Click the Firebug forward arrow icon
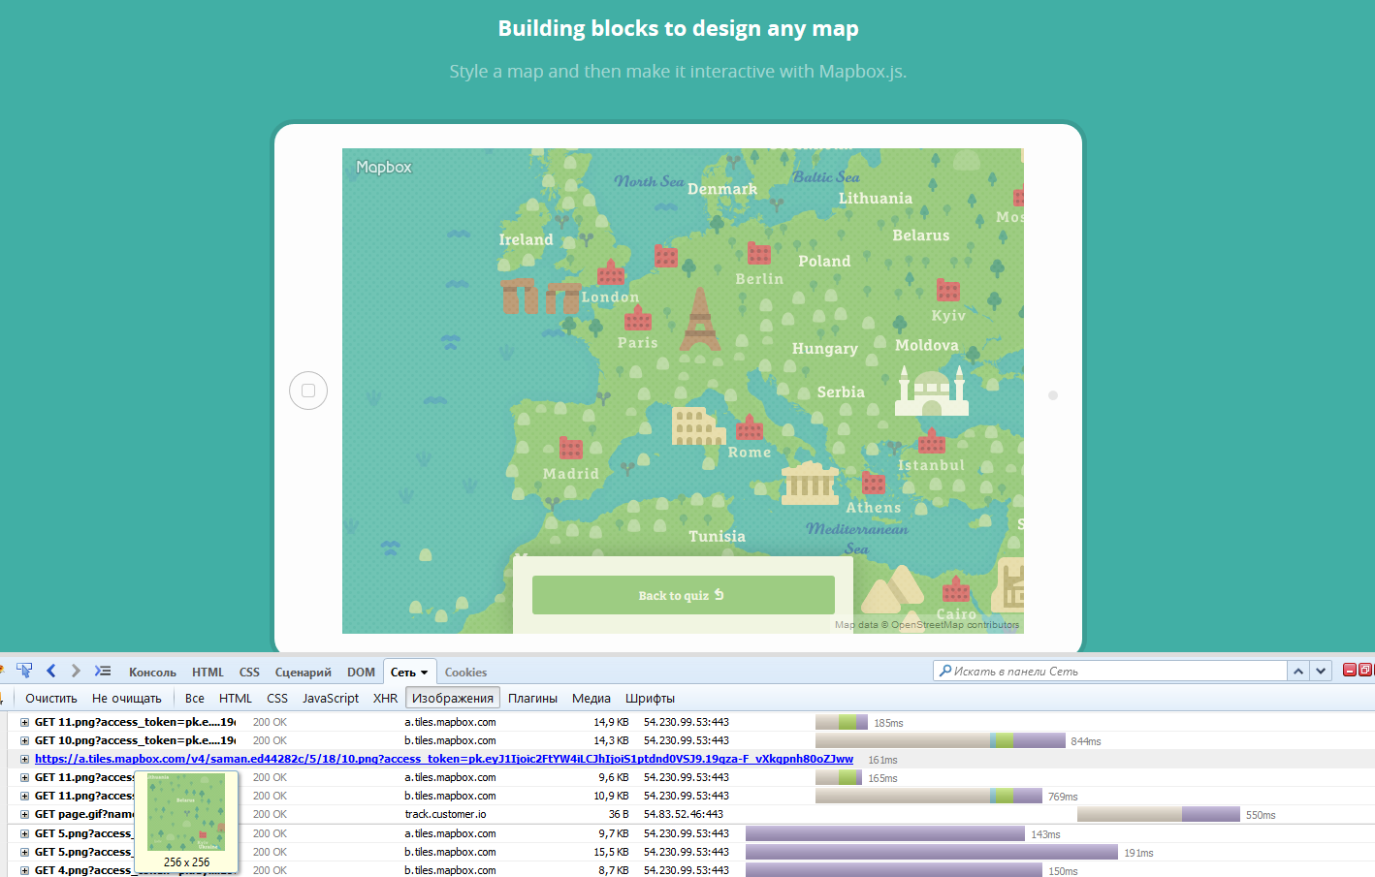The height and width of the screenshot is (877, 1375). [76, 671]
